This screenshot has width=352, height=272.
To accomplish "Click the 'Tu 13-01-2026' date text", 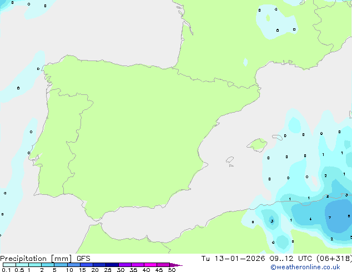I will point(233,259).
